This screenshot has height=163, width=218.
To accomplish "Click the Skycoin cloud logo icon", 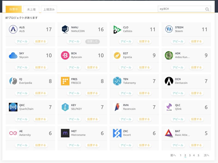I will click(x=13, y=55).
